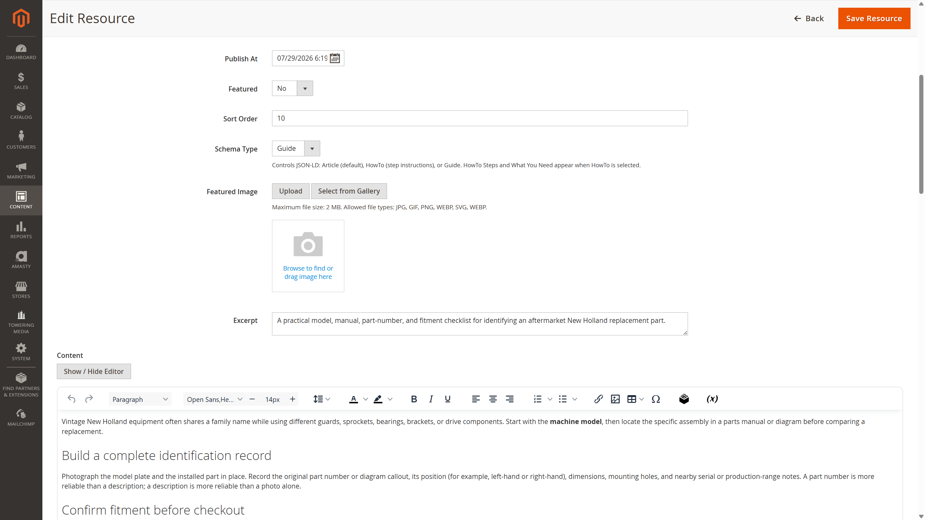Open the Towering Media sidebar menu
This screenshot has height=520, width=925.
coord(21,322)
